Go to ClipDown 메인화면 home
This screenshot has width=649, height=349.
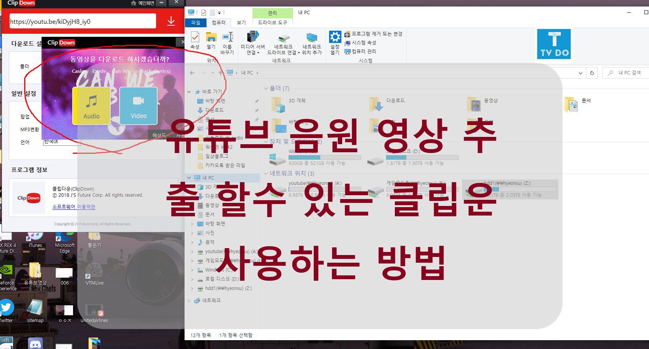[142, 3]
